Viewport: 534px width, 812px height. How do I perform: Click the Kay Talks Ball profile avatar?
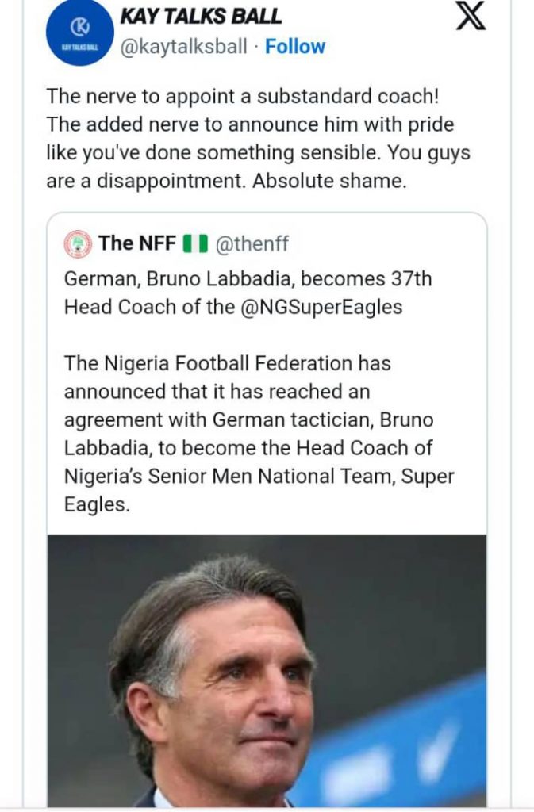[80, 33]
